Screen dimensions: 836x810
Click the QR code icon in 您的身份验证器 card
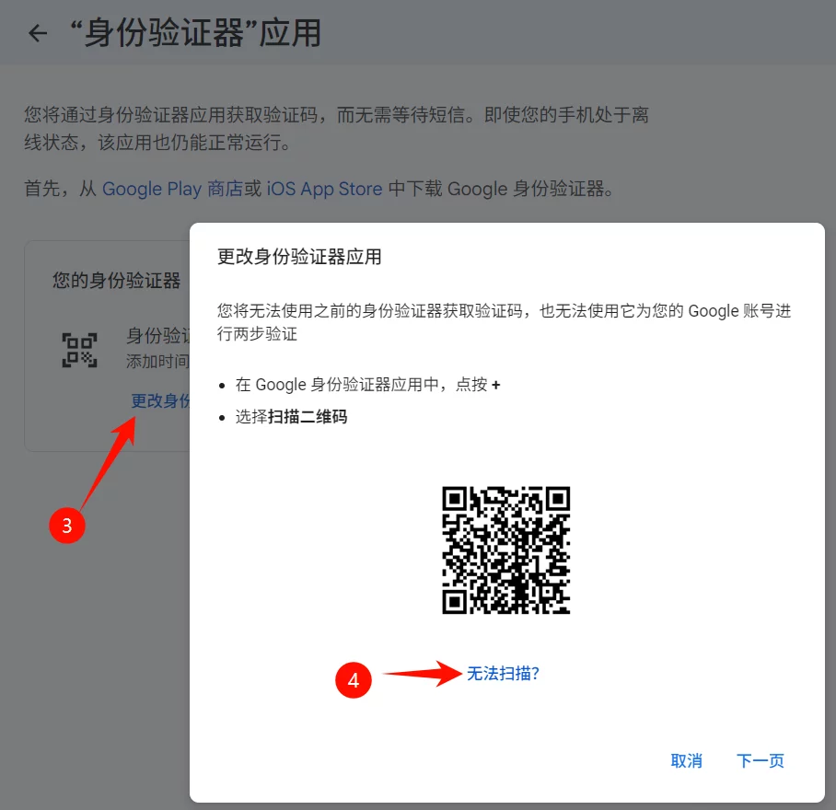pyautogui.click(x=80, y=349)
